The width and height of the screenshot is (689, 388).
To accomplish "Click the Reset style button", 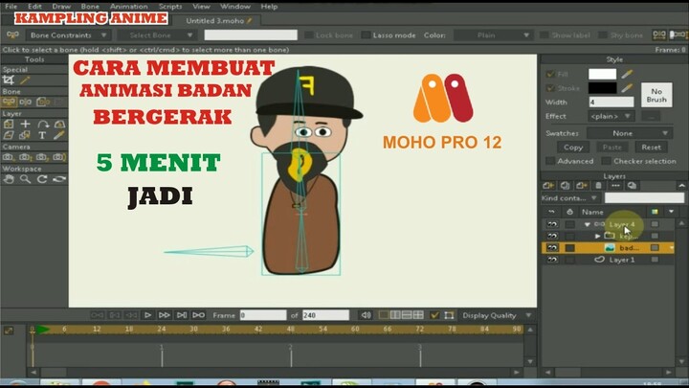I will (x=651, y=147).
